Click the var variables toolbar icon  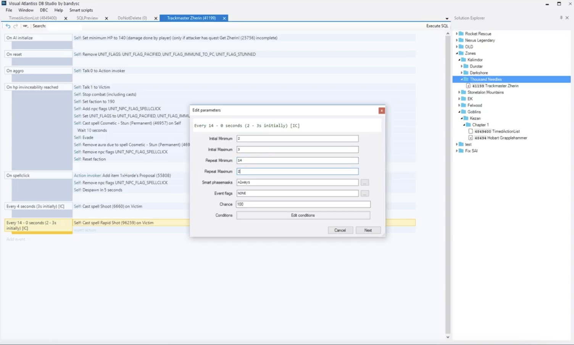pos(25,26)
